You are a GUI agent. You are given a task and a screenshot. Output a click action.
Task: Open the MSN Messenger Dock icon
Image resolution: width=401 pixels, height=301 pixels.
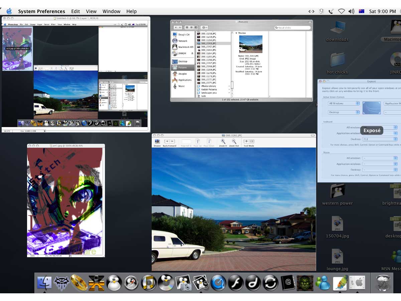(322, 283)
